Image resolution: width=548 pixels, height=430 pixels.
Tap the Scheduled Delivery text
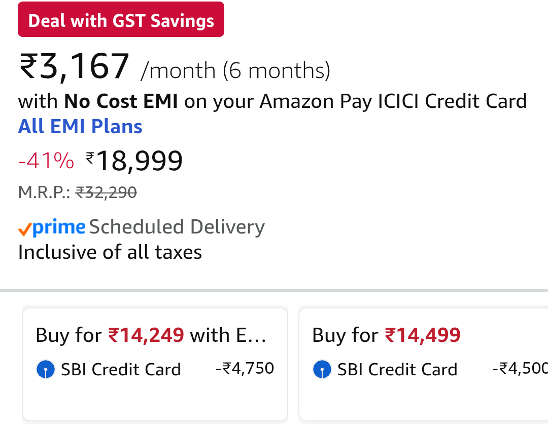[x=177, y=227]
